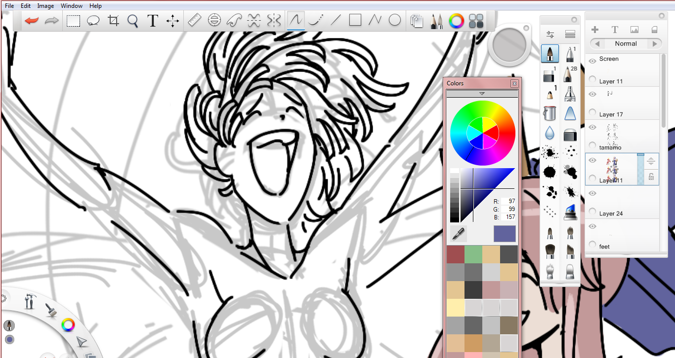Choose the Lasso selection tool

pos(93,21)
